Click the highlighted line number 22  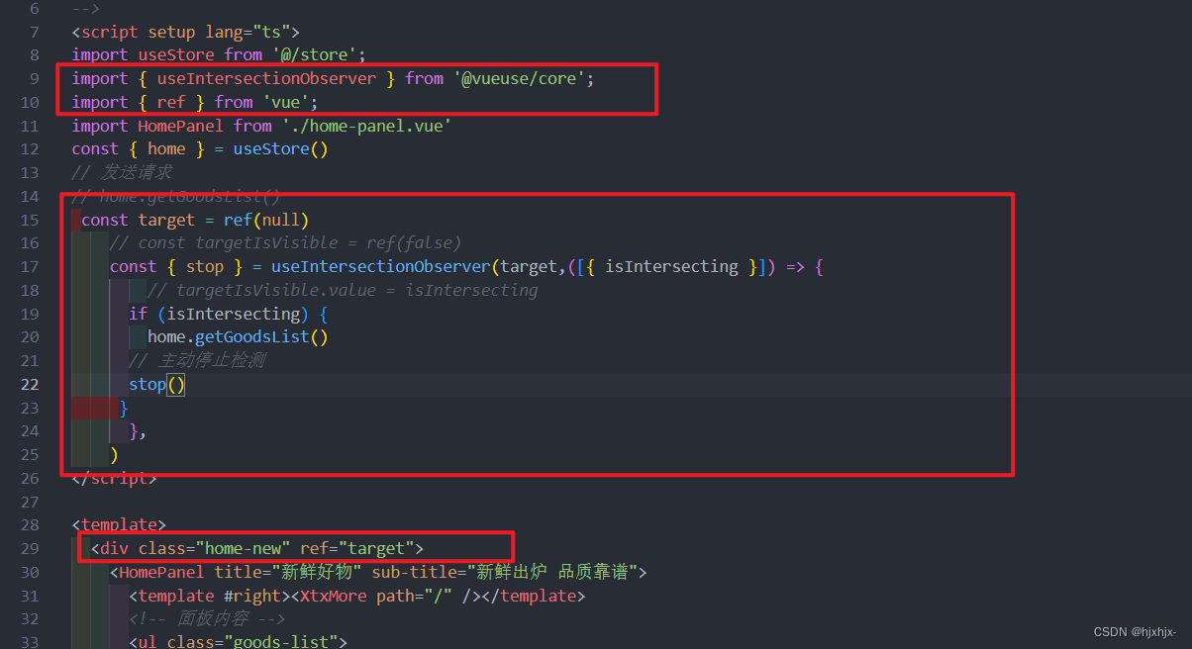click(30, 385)
